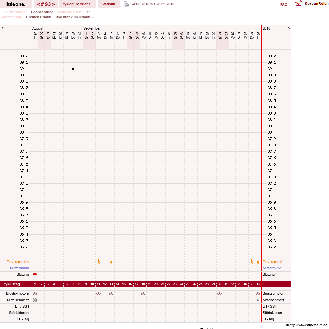Screen dimensions: 329x329
Task: Click the date header 30. Do
Action: click(73, 36)
